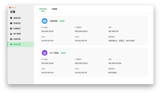Select 存储模式 sidebar entry

(x=21, y=28)
